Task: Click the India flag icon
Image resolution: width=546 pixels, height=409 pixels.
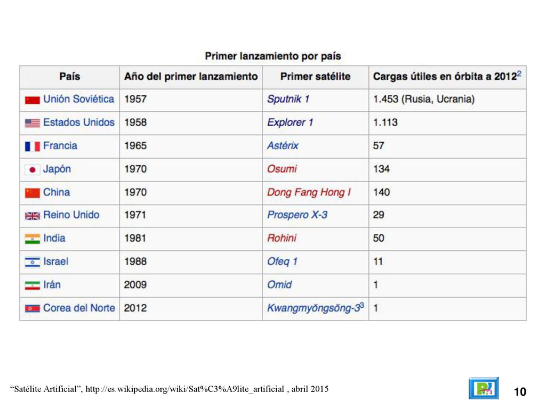Action: point(33,239)
